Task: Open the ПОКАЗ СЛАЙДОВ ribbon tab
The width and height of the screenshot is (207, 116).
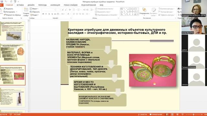Action: coord(71,5)
